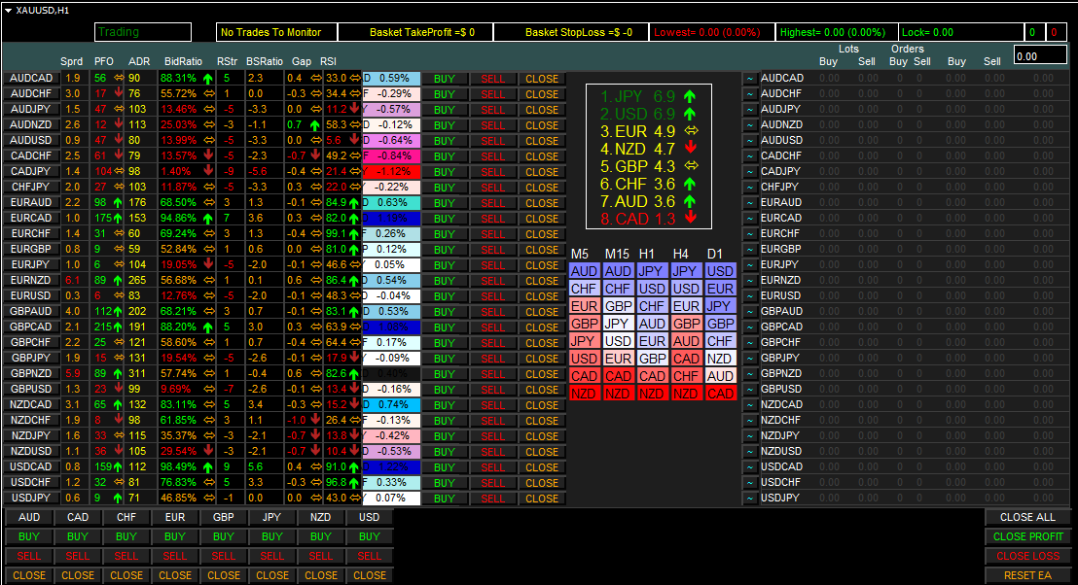The height and width of the screenshot is (585, 1078).
Task: Click the tilde button next to CADCHF
Action: tap(750, 155)
